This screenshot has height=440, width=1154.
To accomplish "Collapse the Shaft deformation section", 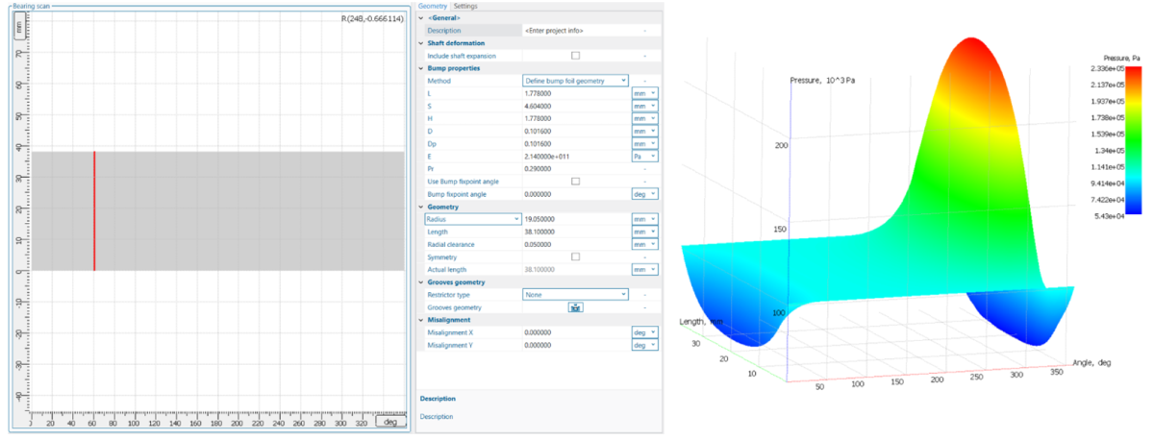I will point(421,43).
